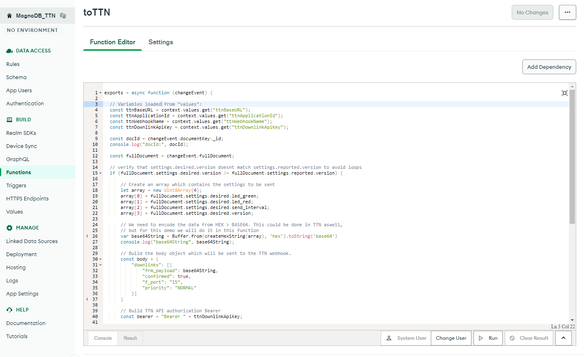Click the System User person icon
The image size is (584, 357).
click(389, 338)
